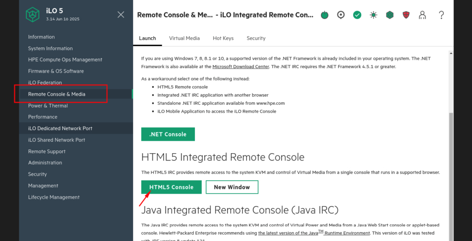
Task: Open the Hot Keys tab
Action: point(223,38)
